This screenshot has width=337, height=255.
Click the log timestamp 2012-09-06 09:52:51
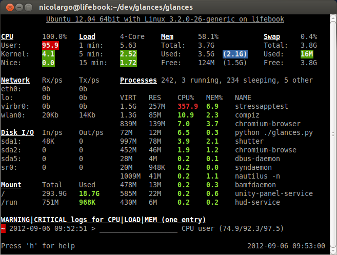tap(48, 228)
